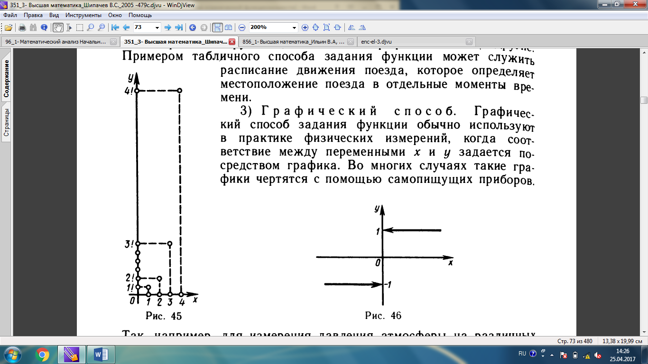Show hidden tray icons arrow
Image resolution: width=648 pixels, height=364 pixels.
[x=551, y=354]
